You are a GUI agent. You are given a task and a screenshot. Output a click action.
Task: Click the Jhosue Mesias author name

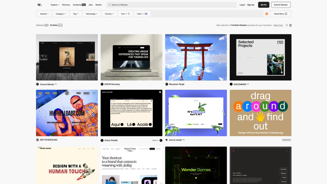click(x=47, y=84)
